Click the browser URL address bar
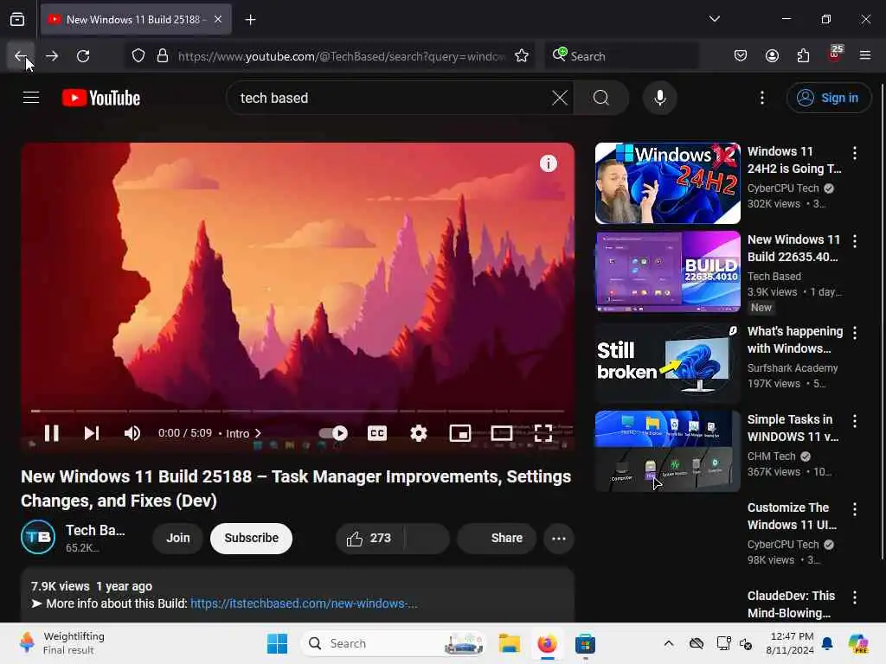The image size is (886, 664). 341,56
